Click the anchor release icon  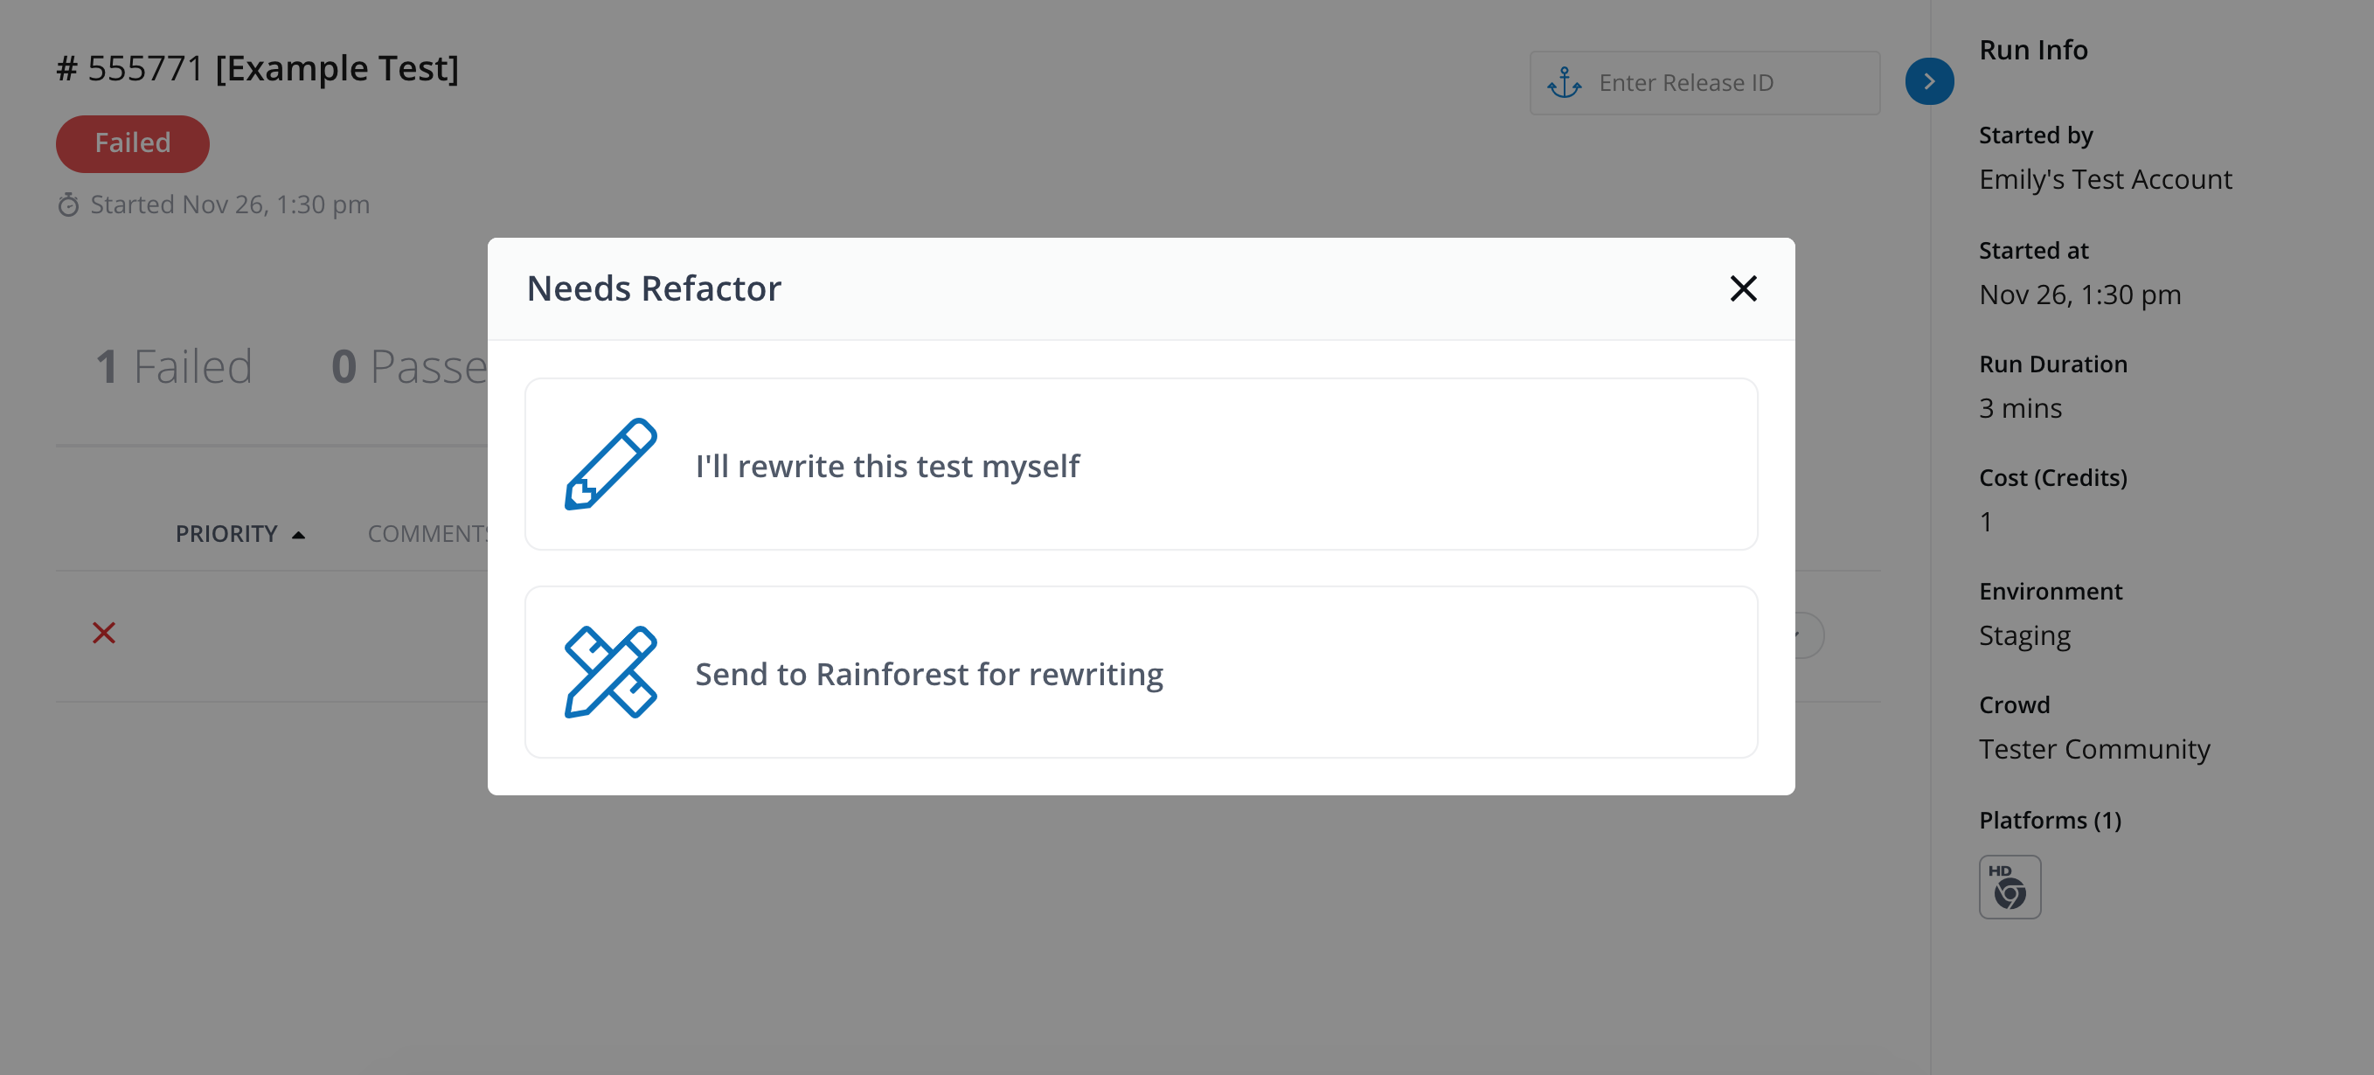[x=1564, y=83]
